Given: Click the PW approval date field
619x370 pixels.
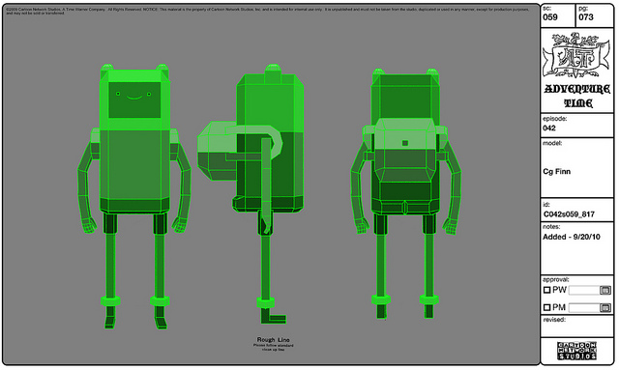Looking at the screenshot, I should (x=584, y=291).
